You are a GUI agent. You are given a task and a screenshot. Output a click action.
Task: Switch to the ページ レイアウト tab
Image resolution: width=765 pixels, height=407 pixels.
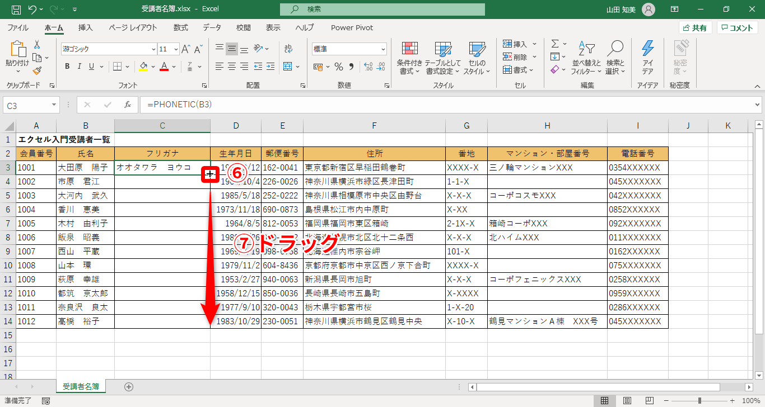point(133,27)
